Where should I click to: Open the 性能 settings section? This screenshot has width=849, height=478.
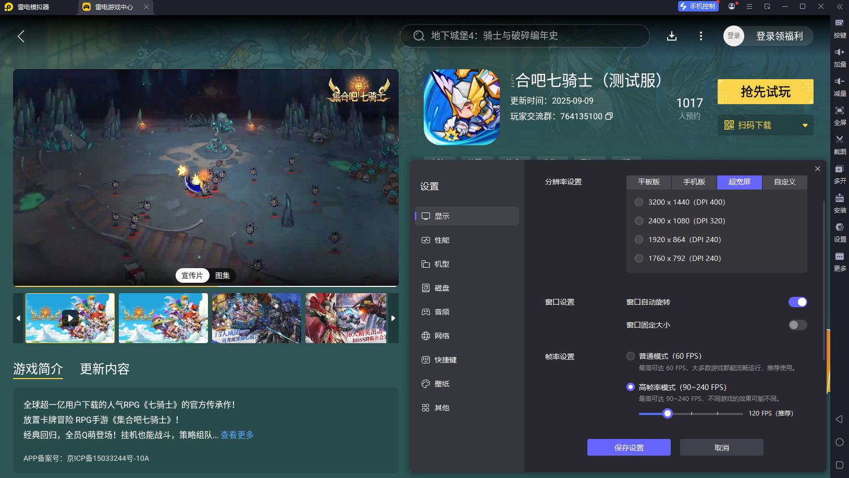[467, 240]
